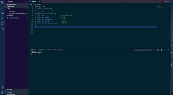Collapse the PBL folder
Image resolution: width=173 pixels, height=95 pixels.
point(17,9)
